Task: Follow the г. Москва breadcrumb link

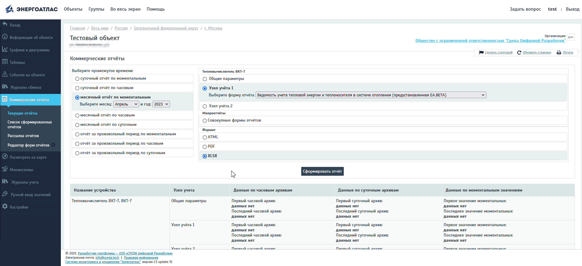Action: [x=213, y=28]
